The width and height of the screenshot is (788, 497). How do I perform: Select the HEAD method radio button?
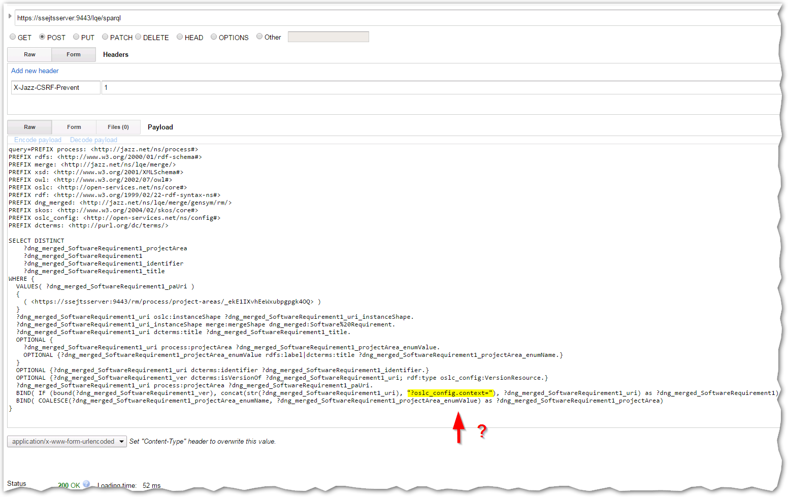(180, 37)
